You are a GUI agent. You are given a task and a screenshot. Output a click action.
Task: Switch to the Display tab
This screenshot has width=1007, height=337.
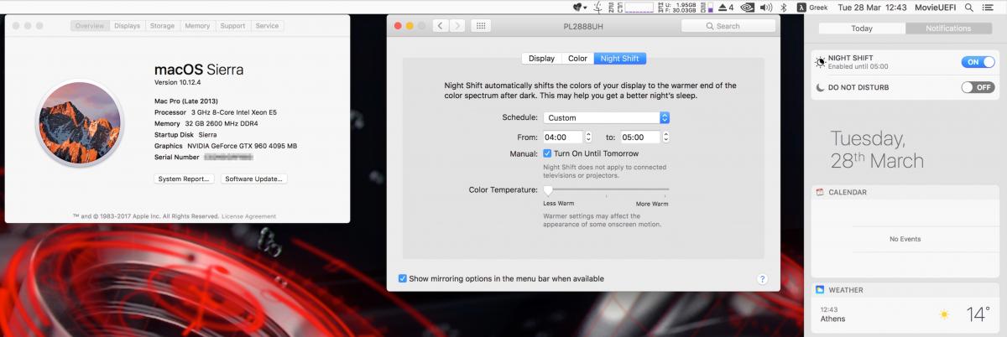tap(541, 59)
